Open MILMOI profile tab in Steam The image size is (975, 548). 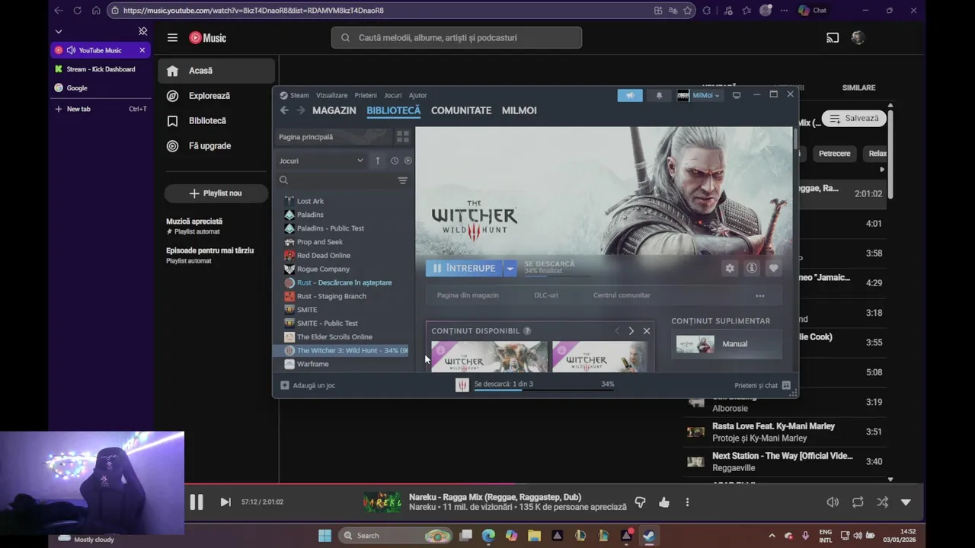(519, 110)
